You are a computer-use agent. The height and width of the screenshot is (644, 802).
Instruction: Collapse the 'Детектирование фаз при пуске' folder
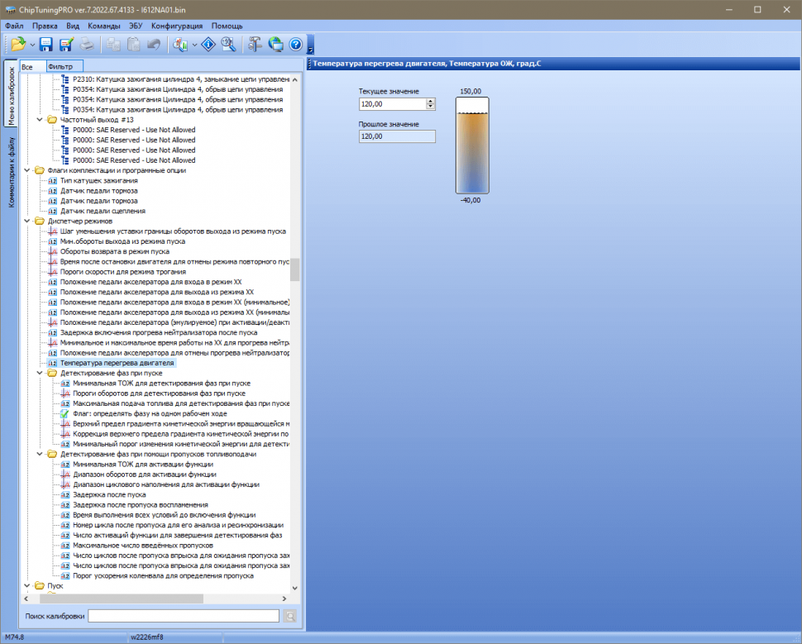pos(41,373)
